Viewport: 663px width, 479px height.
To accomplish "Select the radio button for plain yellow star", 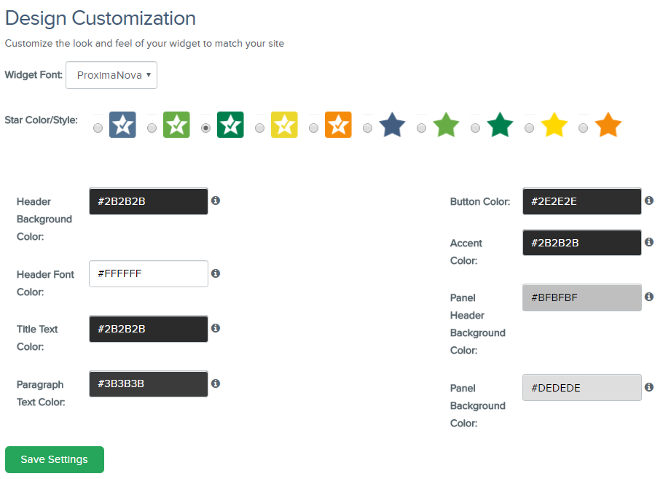I will point(529,128).
